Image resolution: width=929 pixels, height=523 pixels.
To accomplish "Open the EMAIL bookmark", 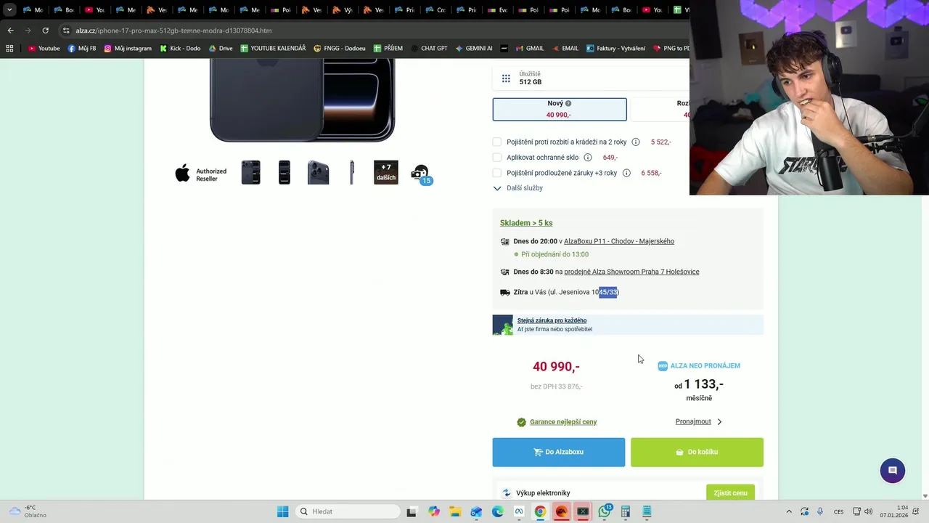I will tap(565, 49).
